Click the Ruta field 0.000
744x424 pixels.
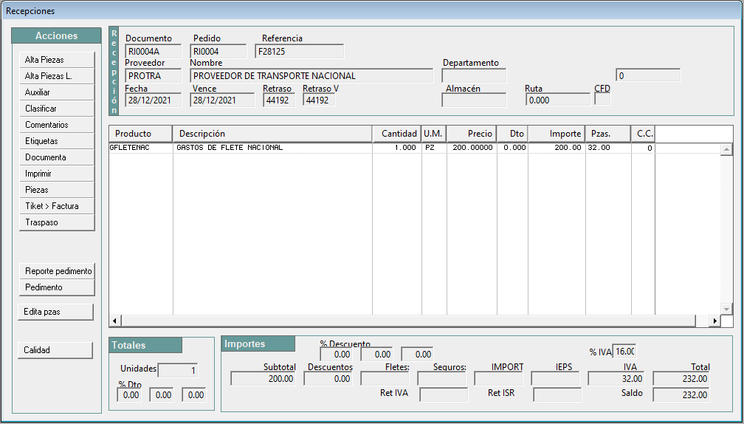click(x=558, y=100)
